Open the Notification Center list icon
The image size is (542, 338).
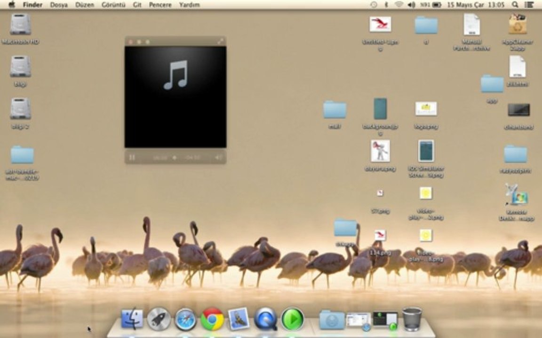coord(529,5)
